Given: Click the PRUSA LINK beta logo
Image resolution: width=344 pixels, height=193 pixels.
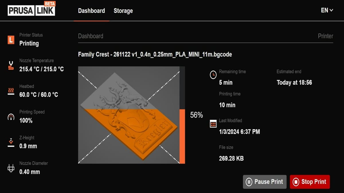Looking at the screenshot, I should (31, 9).
